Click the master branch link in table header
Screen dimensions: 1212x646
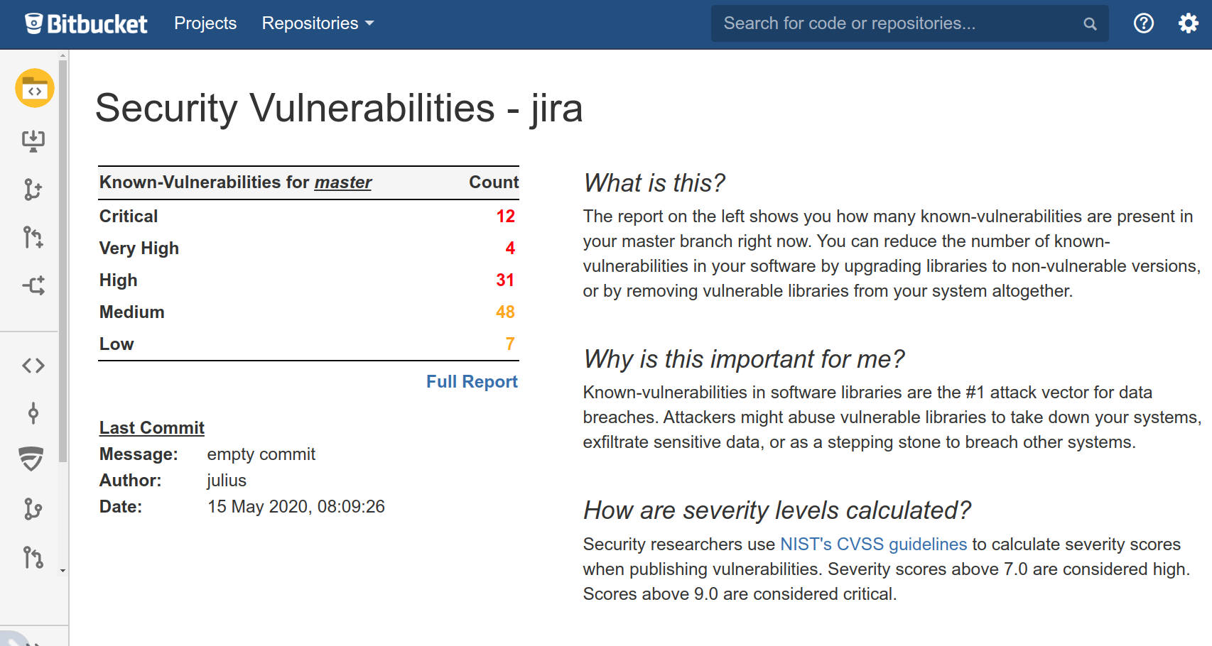tap(342, 182)
